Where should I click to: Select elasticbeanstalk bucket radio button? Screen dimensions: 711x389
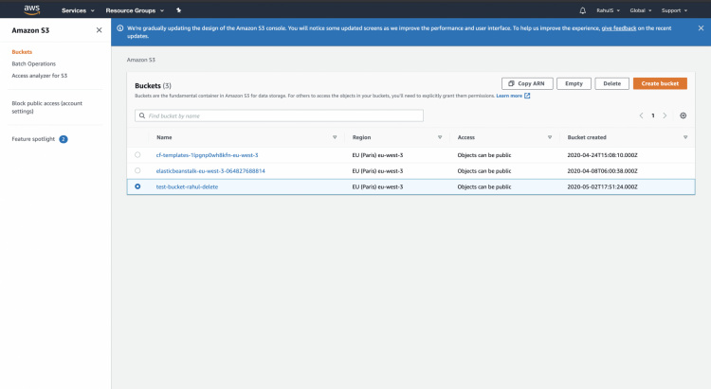137,170
